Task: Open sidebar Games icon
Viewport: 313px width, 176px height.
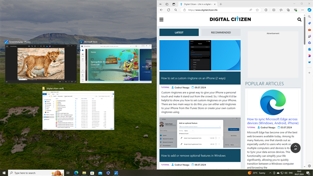Action: click(x=309, y=36)
